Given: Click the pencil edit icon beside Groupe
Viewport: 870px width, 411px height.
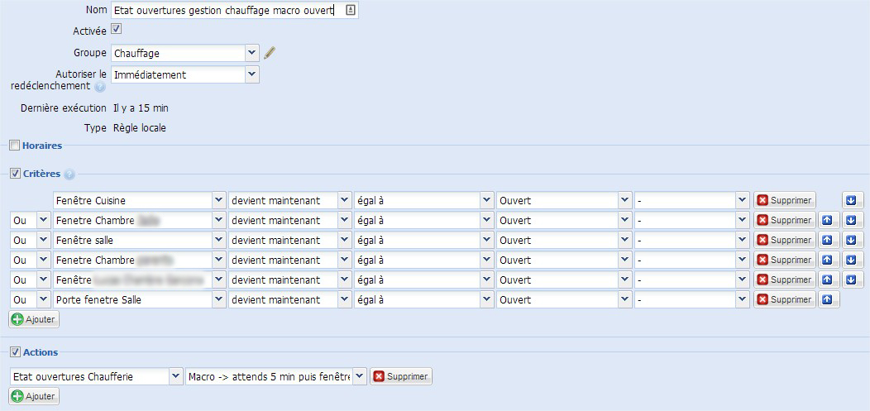Looking at the screenshot, I should click(x=269, y=54).
